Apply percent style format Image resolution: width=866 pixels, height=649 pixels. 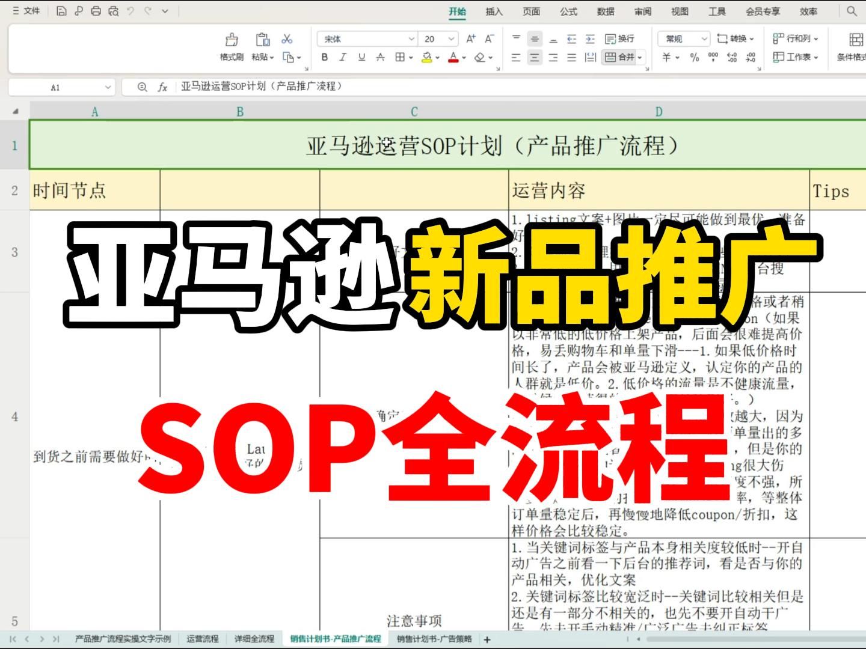pos(695,57)
